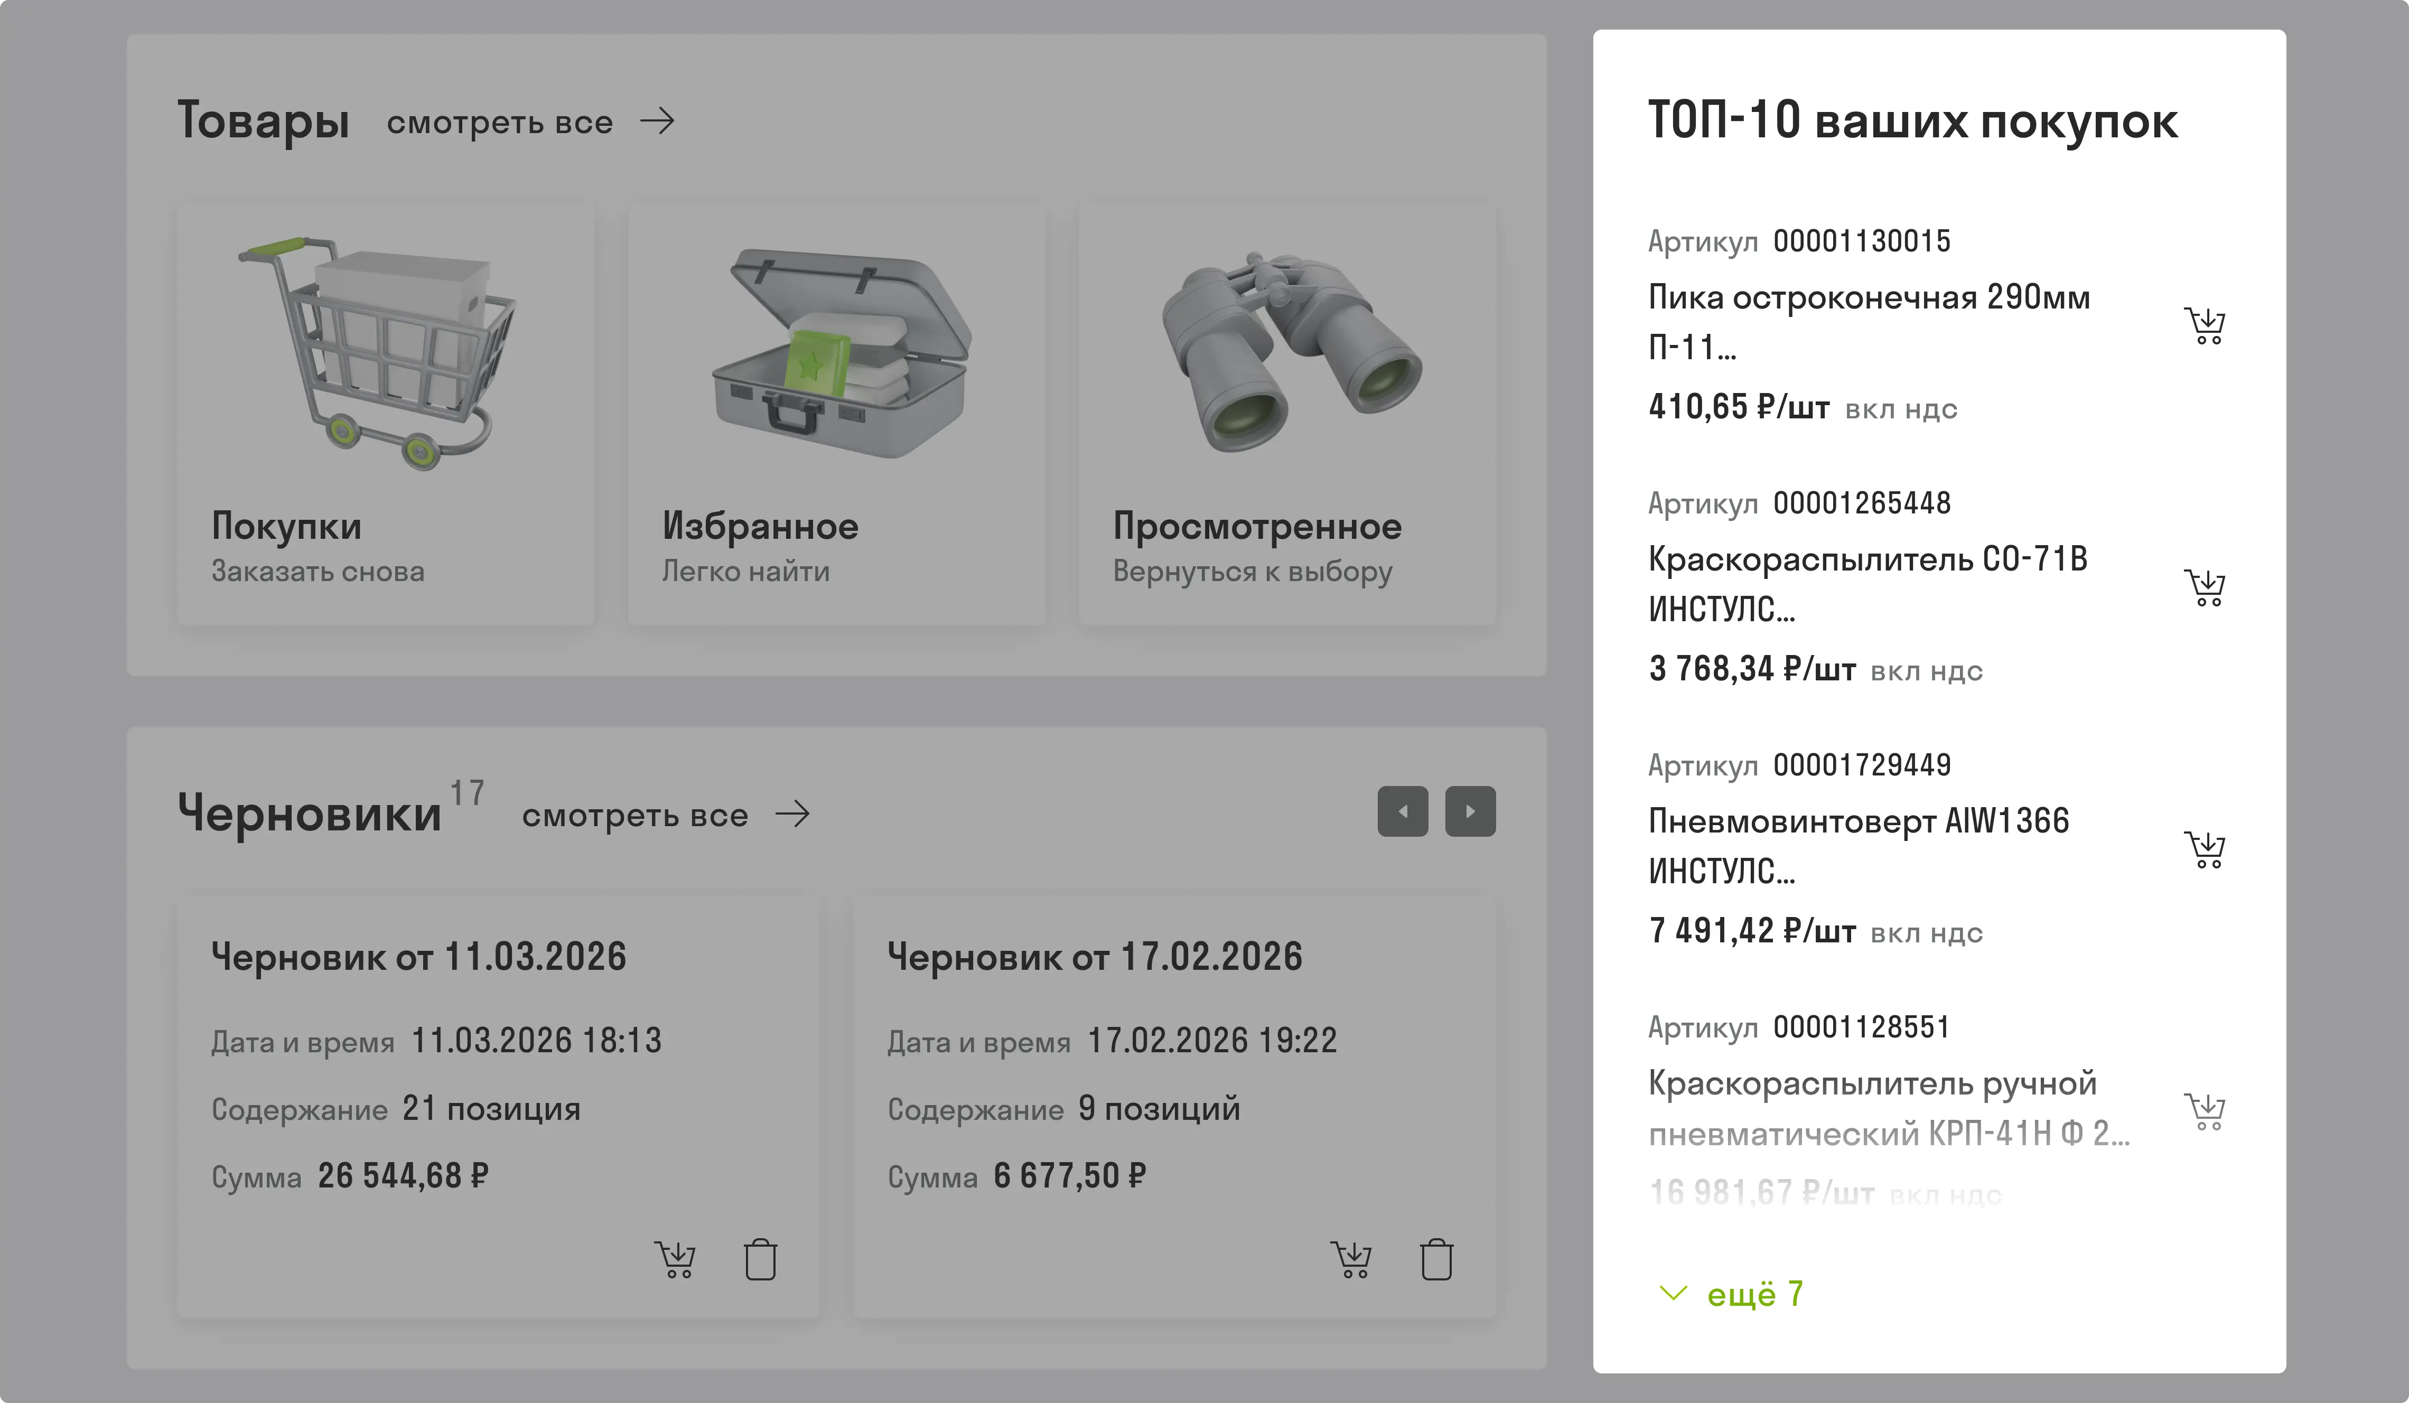2409x1403 pixels.
Task: Click price '3 768,34 ₽/шт'
Action: pos(1752,669)
